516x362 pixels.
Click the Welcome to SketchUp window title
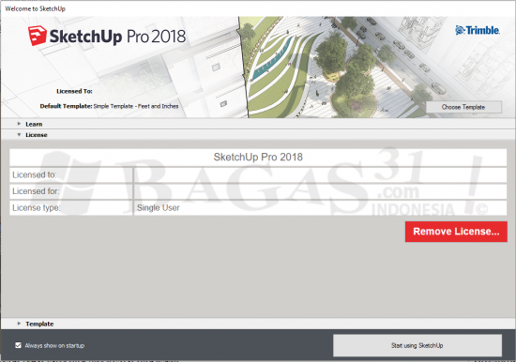tap(36, 8)
